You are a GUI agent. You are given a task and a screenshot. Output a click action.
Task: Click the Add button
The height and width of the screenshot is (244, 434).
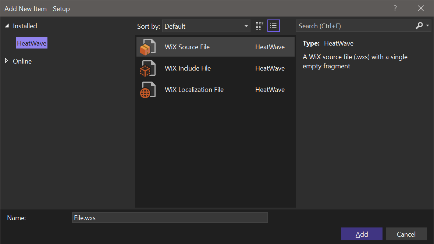[362, 234]
